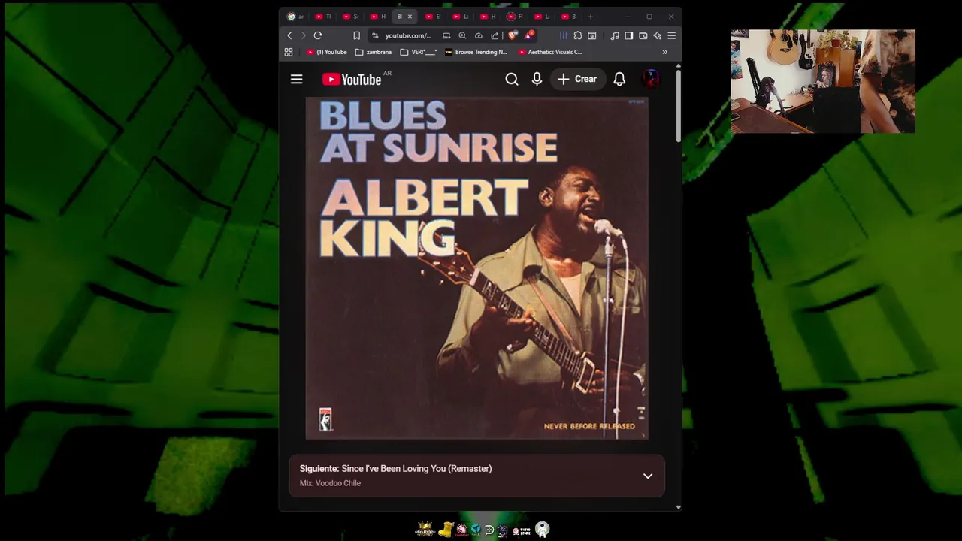Open 'Aesthetics Visuals C...' bookmark
The image size is (962, 541).
(549, 52)
